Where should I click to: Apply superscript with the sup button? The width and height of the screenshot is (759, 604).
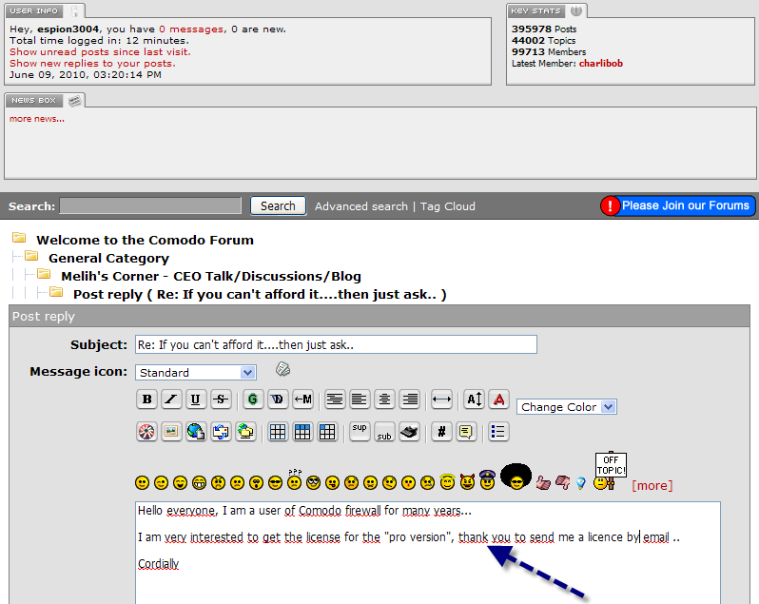coord(360,431)
